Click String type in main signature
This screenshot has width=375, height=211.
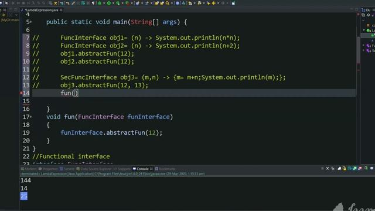[x=141, y=22]
